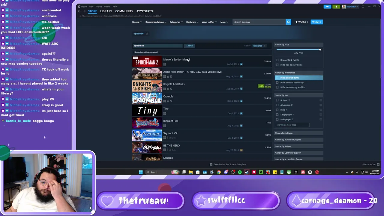Open the Recommendations dropdown

click(x=156, y=22)
